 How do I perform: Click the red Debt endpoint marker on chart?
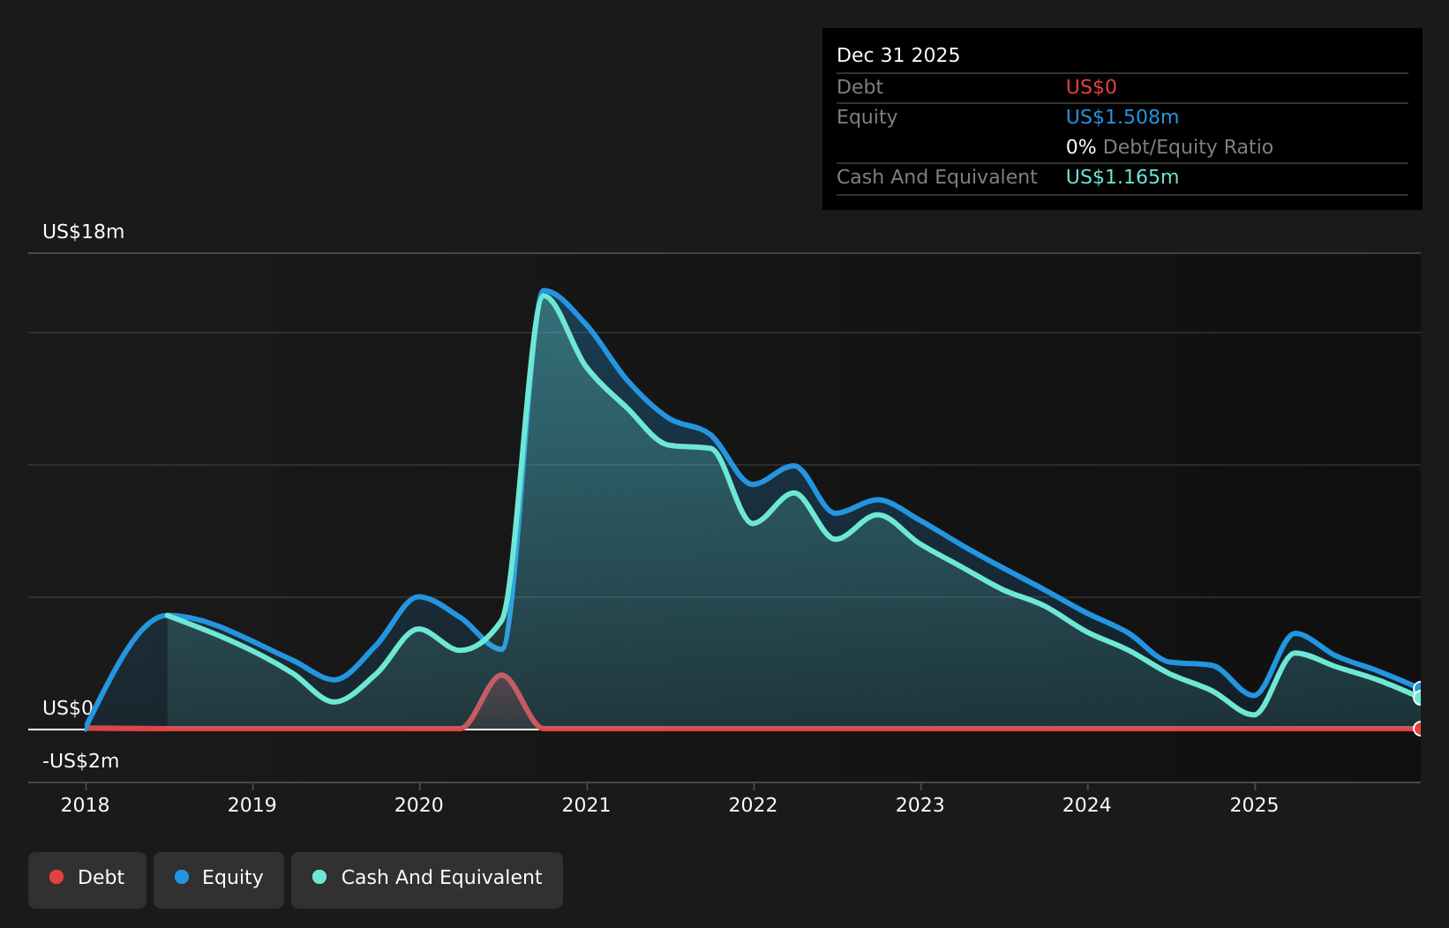pos(1419,730)
